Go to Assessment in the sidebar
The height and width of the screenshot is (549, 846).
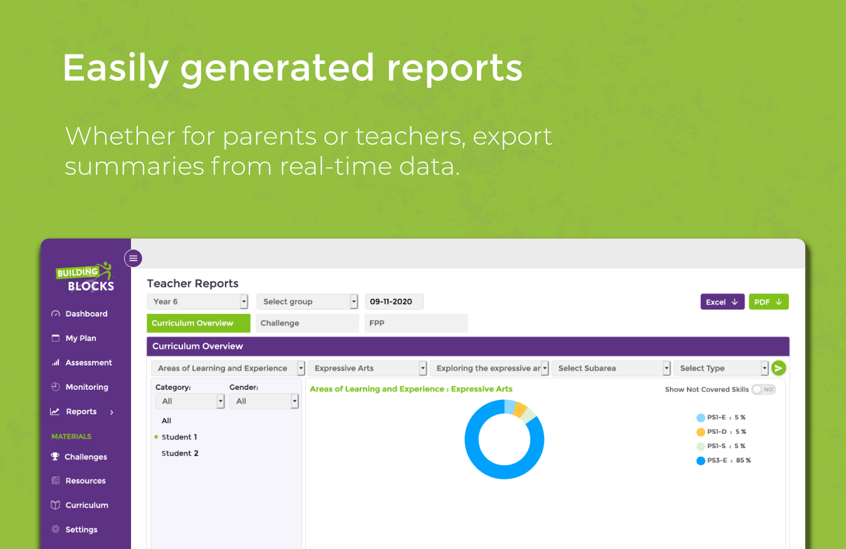(x=88, y=362)
